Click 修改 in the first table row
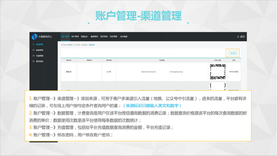This screenshot has height=156, width=277. pos(232,72)
